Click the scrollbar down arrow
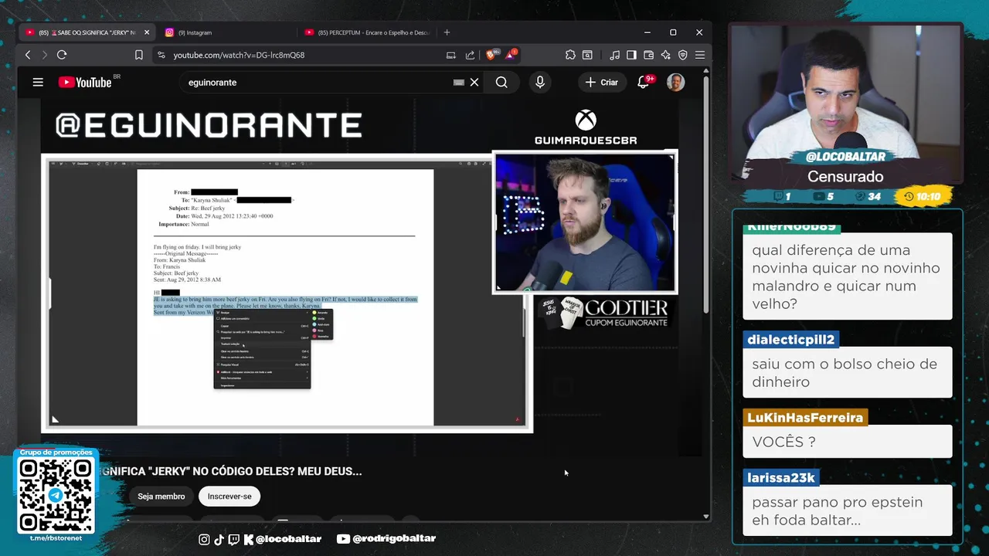989x556 pixels. [x=706, y=516]
